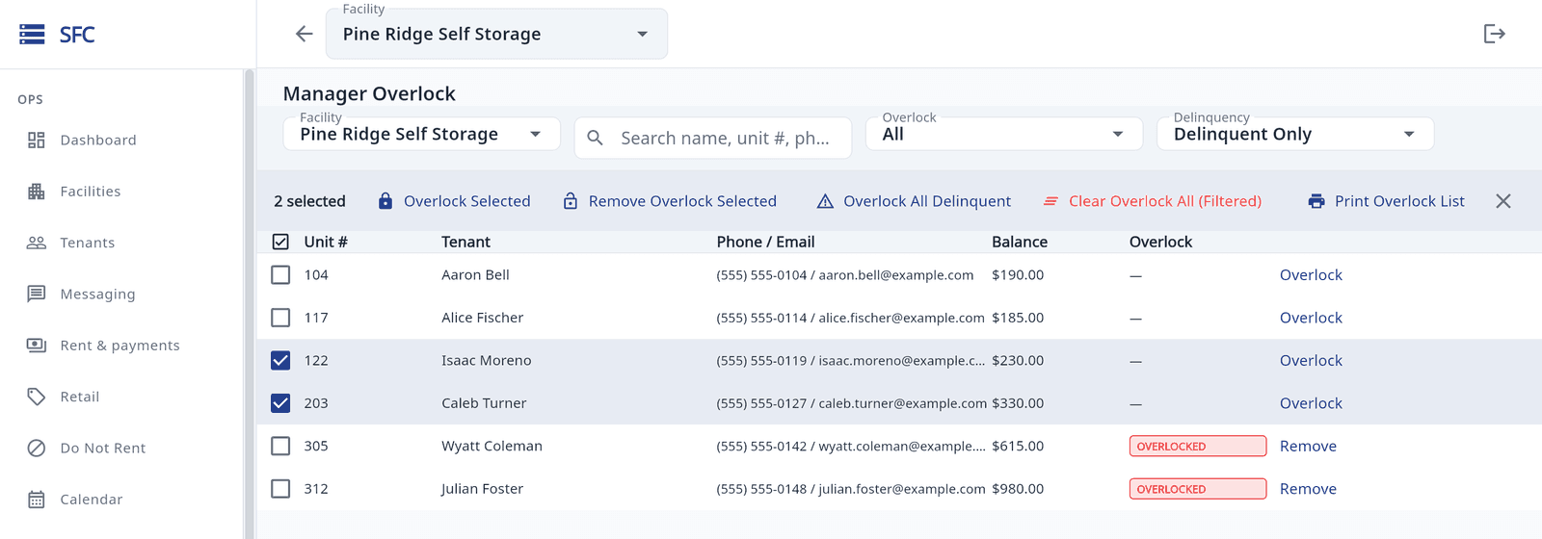Click Remove link for Julian Foster

point(1308,489)
